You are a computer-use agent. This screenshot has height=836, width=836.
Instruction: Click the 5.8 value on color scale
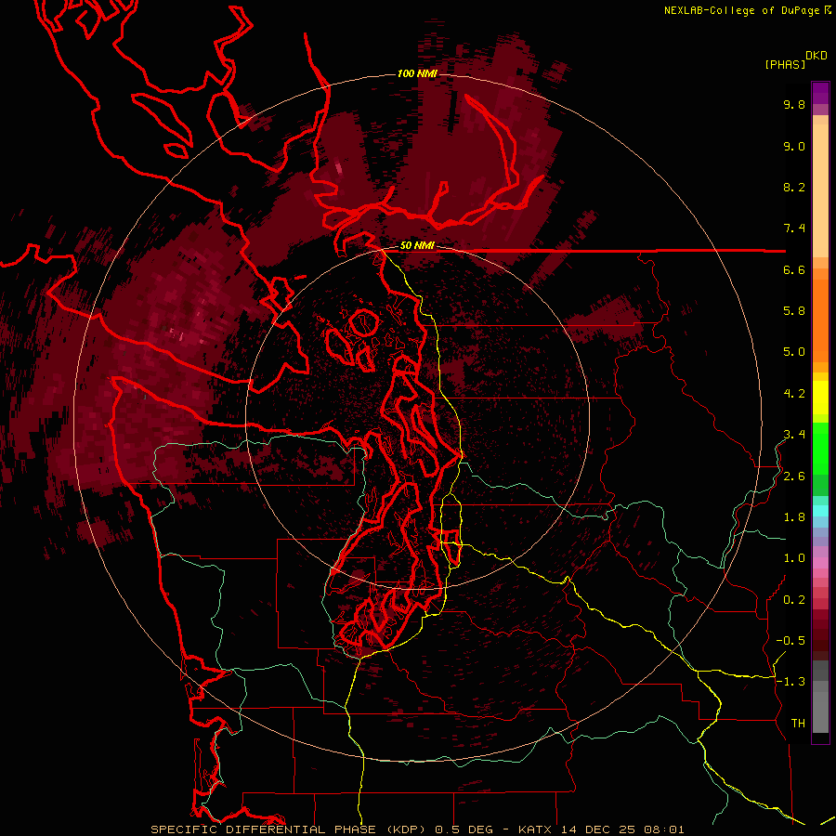coord(794,311)
